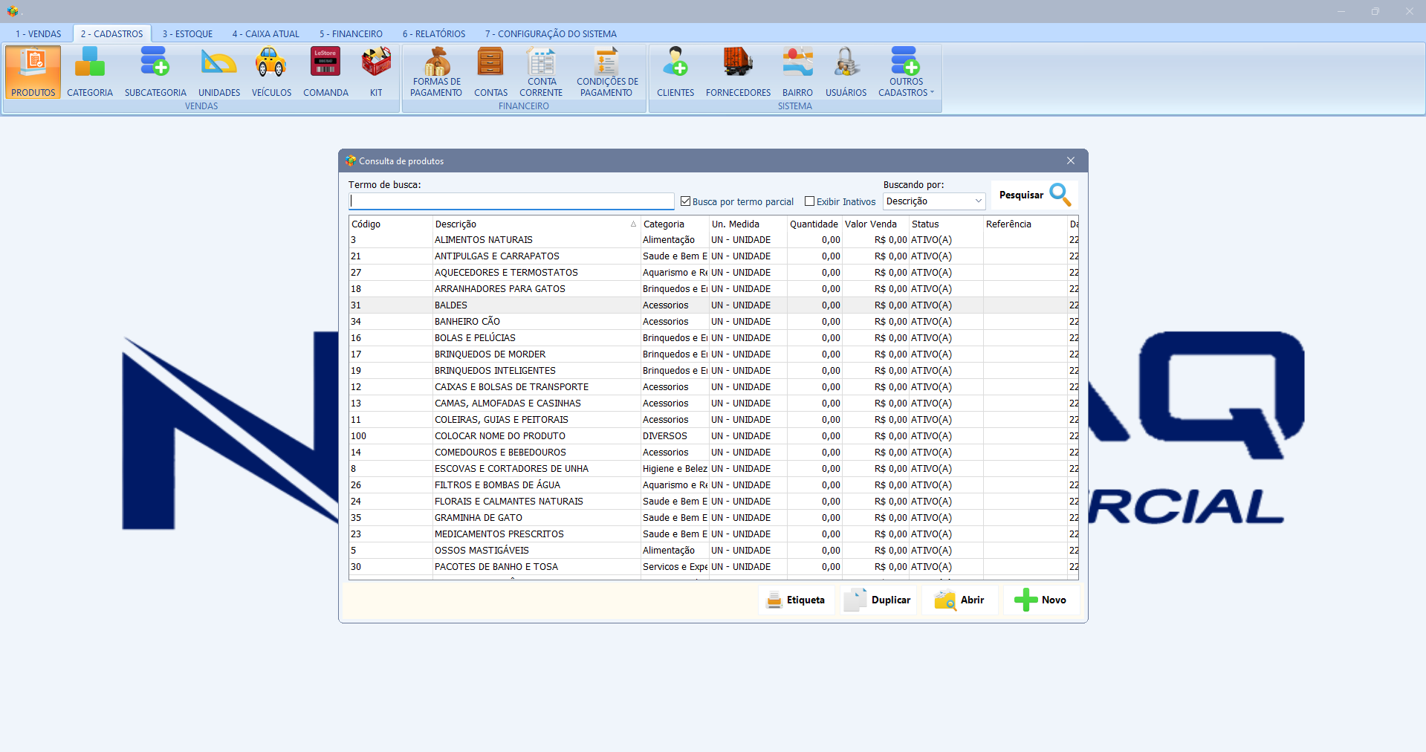1426x752 pixels.
Task: Sort by the Descrição column header
Action: 536,224
